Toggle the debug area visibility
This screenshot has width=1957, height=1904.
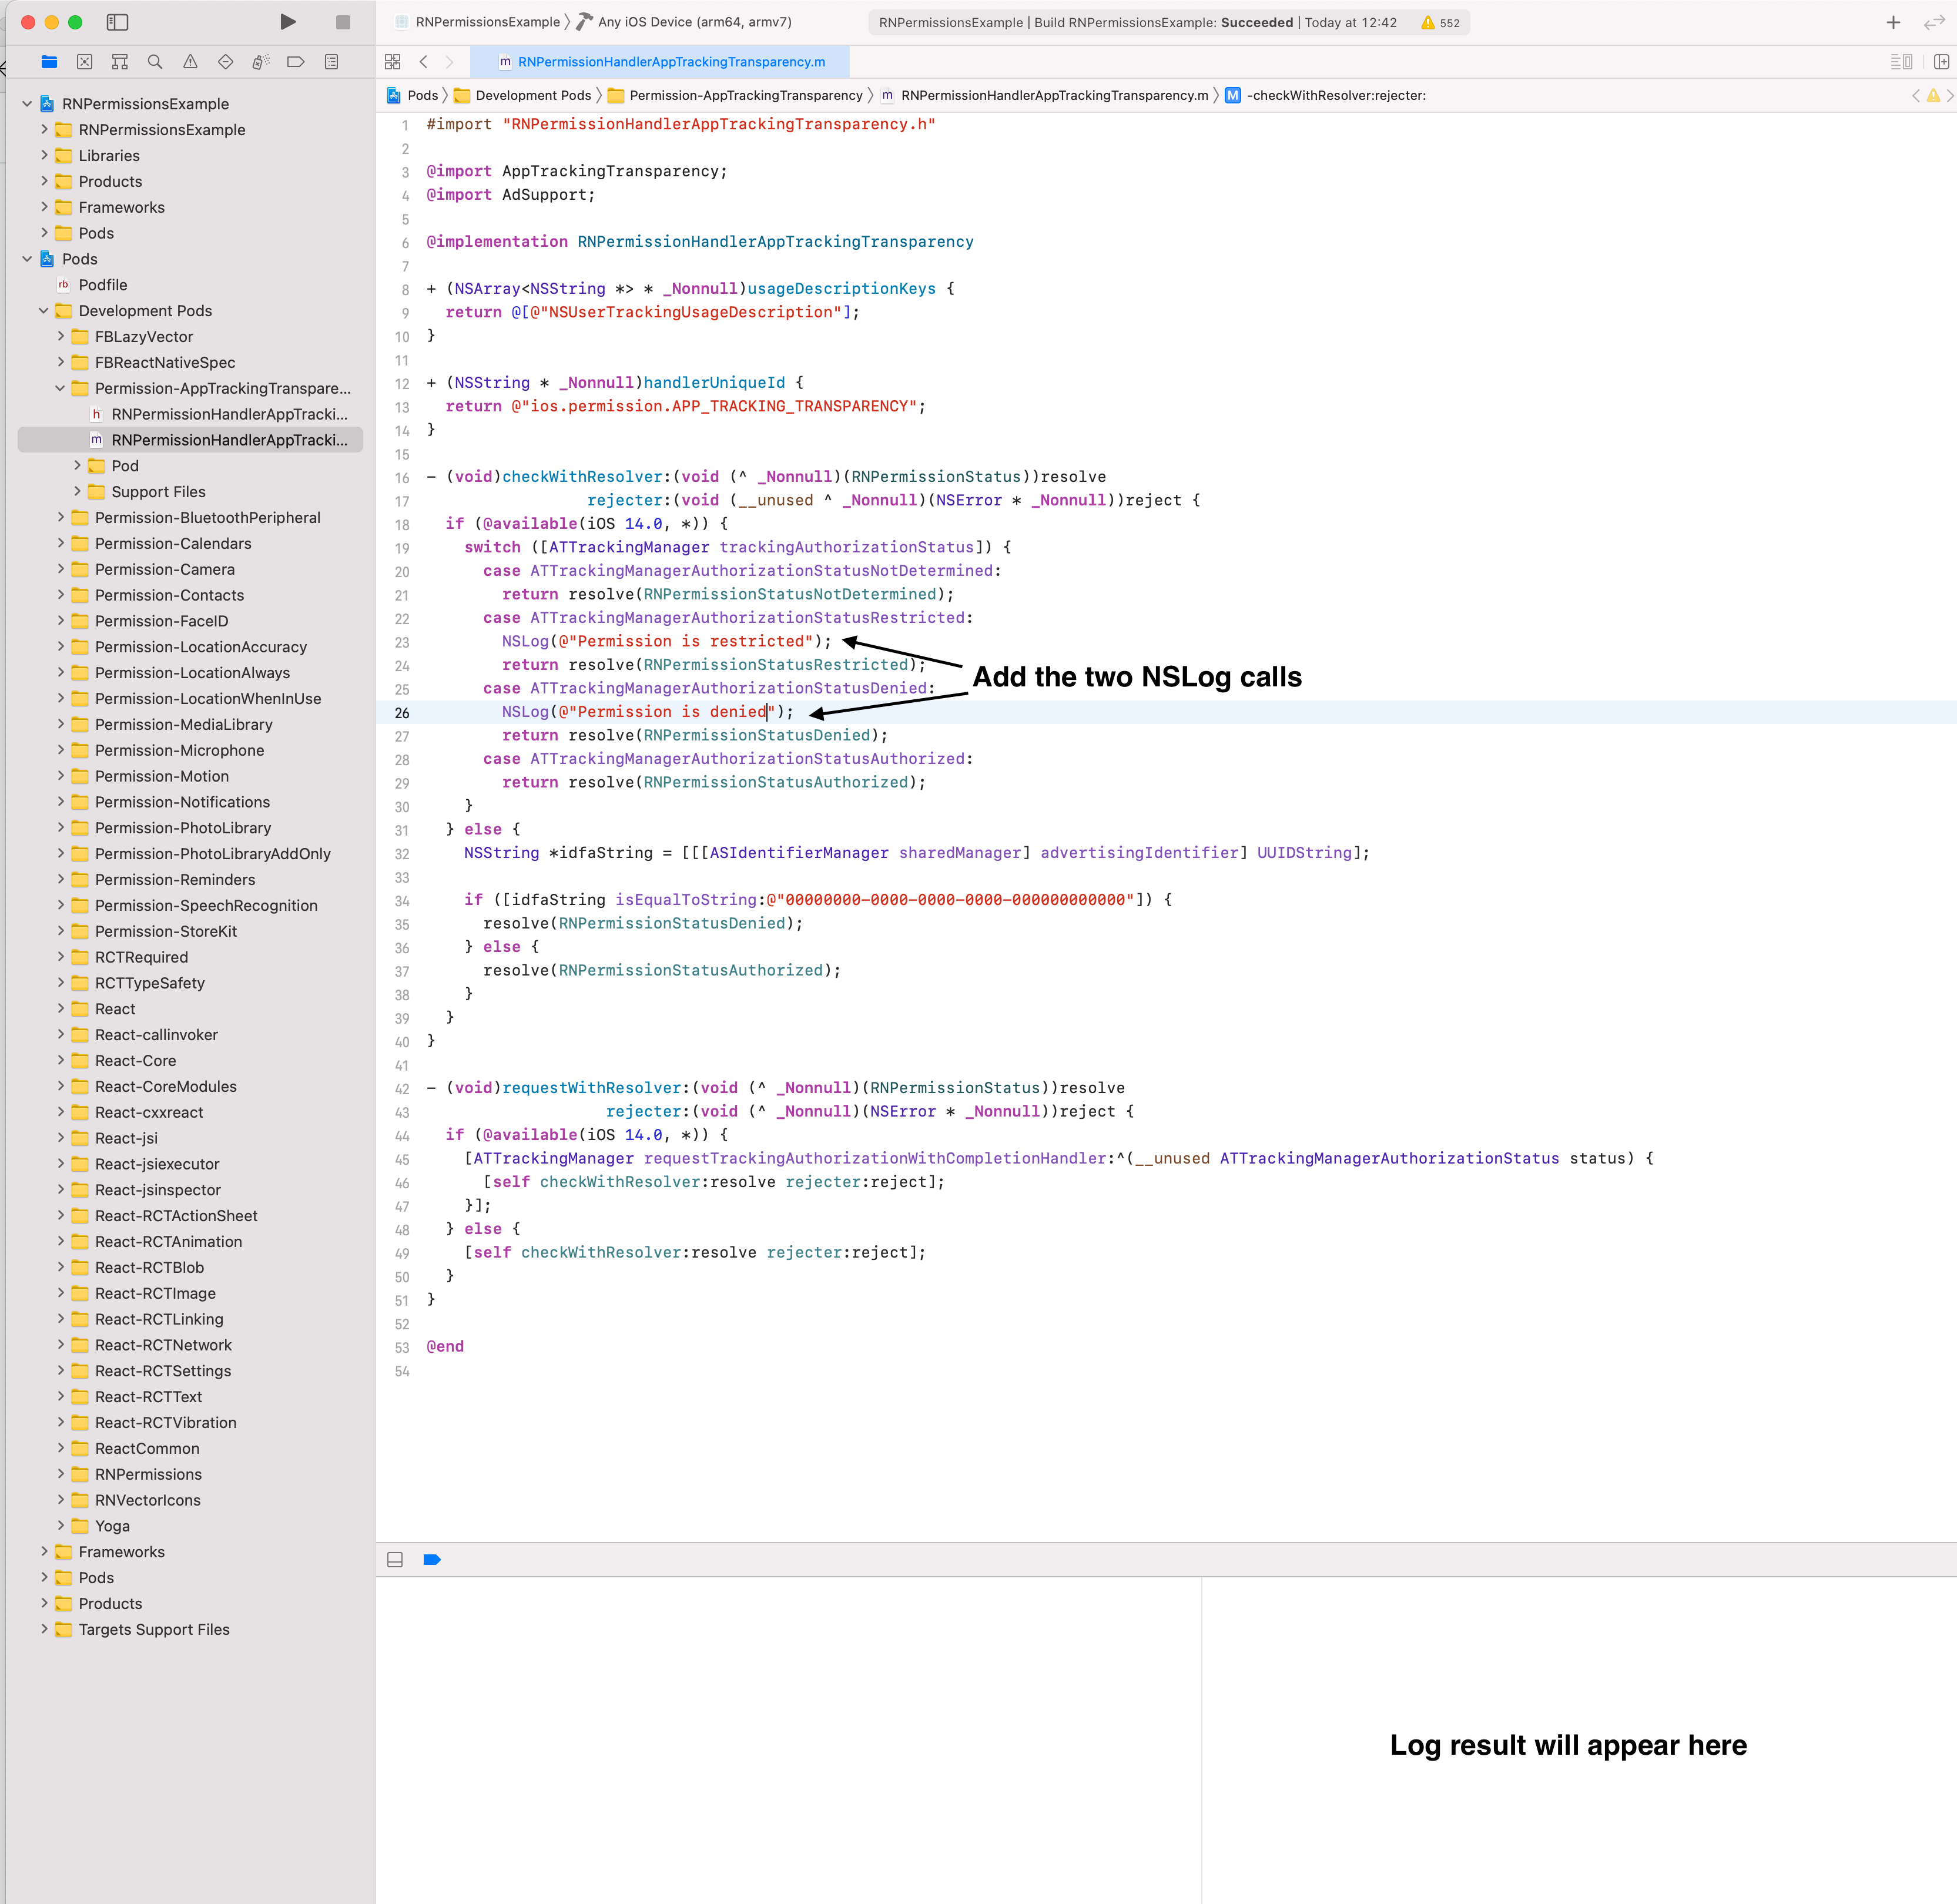[394, 1559]
